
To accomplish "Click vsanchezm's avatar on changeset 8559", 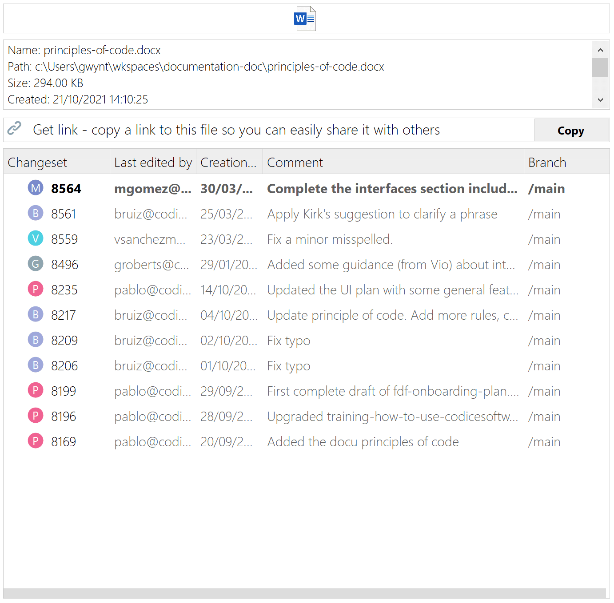I will pos(36,238).
